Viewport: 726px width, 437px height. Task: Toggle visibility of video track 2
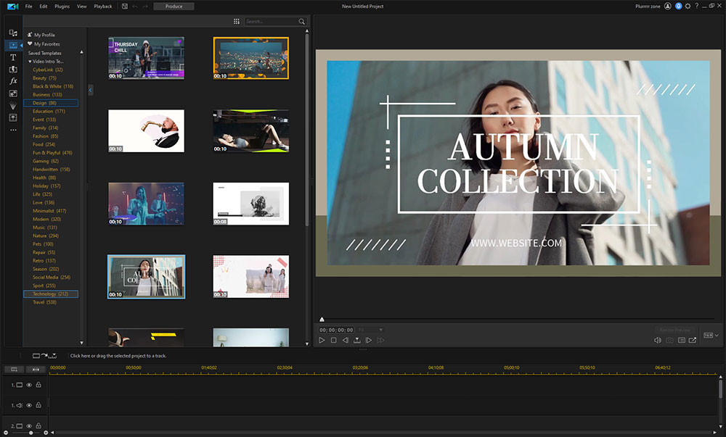29,425
